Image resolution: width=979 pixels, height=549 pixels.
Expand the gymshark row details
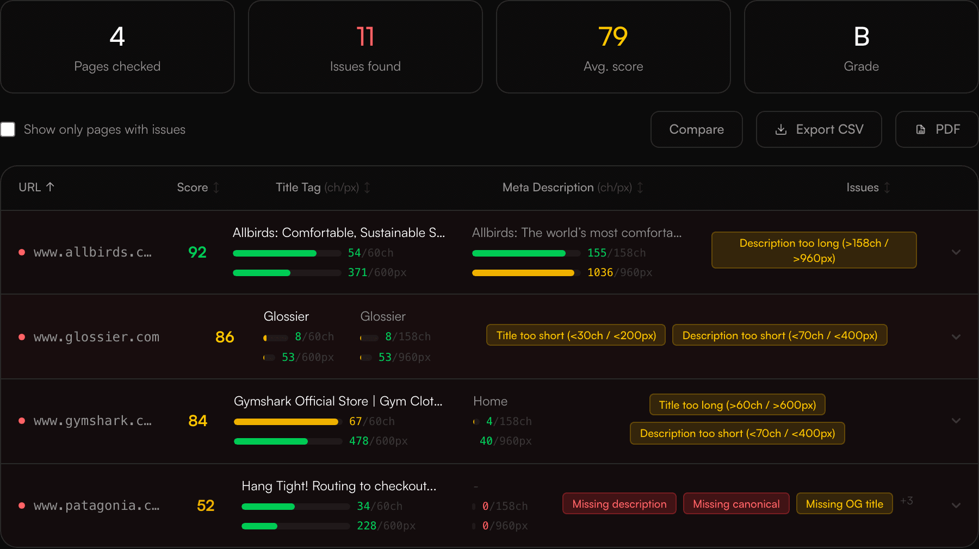(x=956, y=421)
